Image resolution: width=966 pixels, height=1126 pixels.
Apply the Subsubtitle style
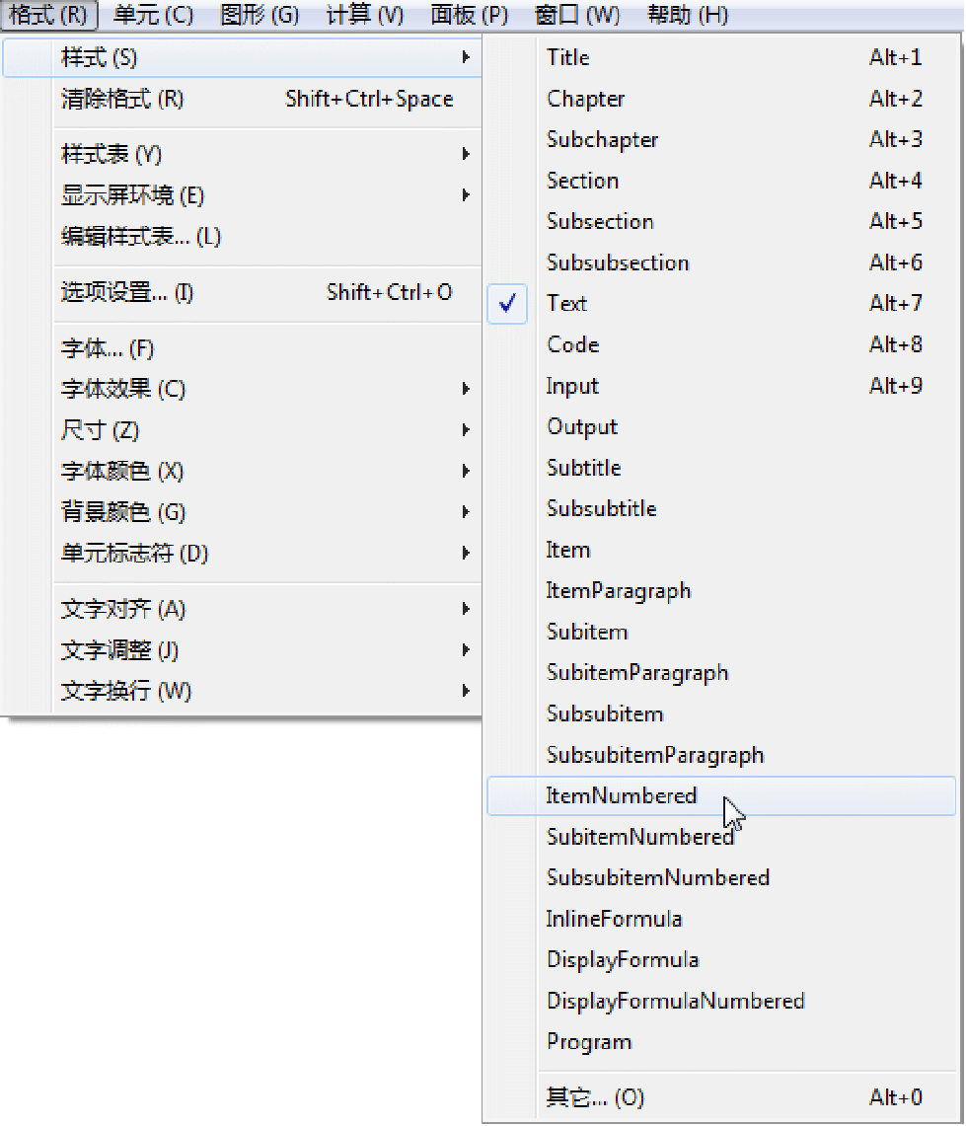(x=721, y=508)
